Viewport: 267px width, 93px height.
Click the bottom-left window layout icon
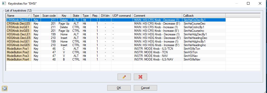point(5,88)
